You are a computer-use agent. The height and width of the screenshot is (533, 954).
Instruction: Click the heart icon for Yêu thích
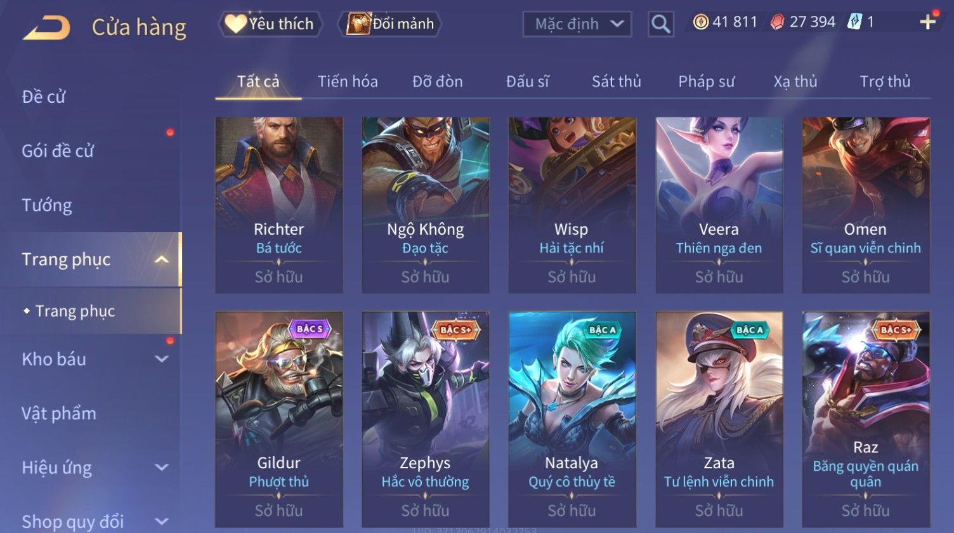[x=235, y=24]
